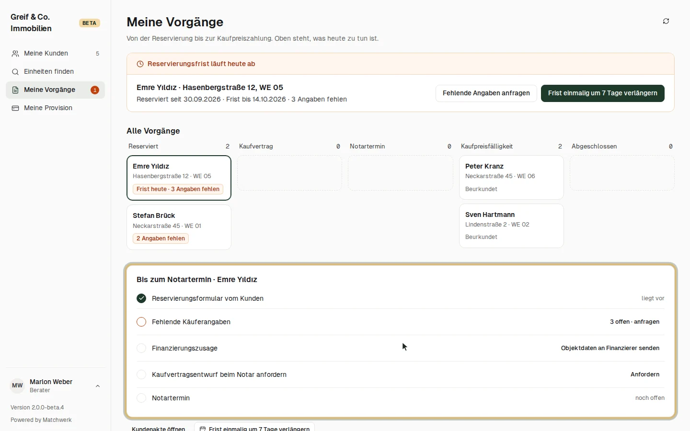Mark Finanzierungszusage as done
Image resolution: width=690 pixels, height=431 pixels.
(x=141, y=348)
